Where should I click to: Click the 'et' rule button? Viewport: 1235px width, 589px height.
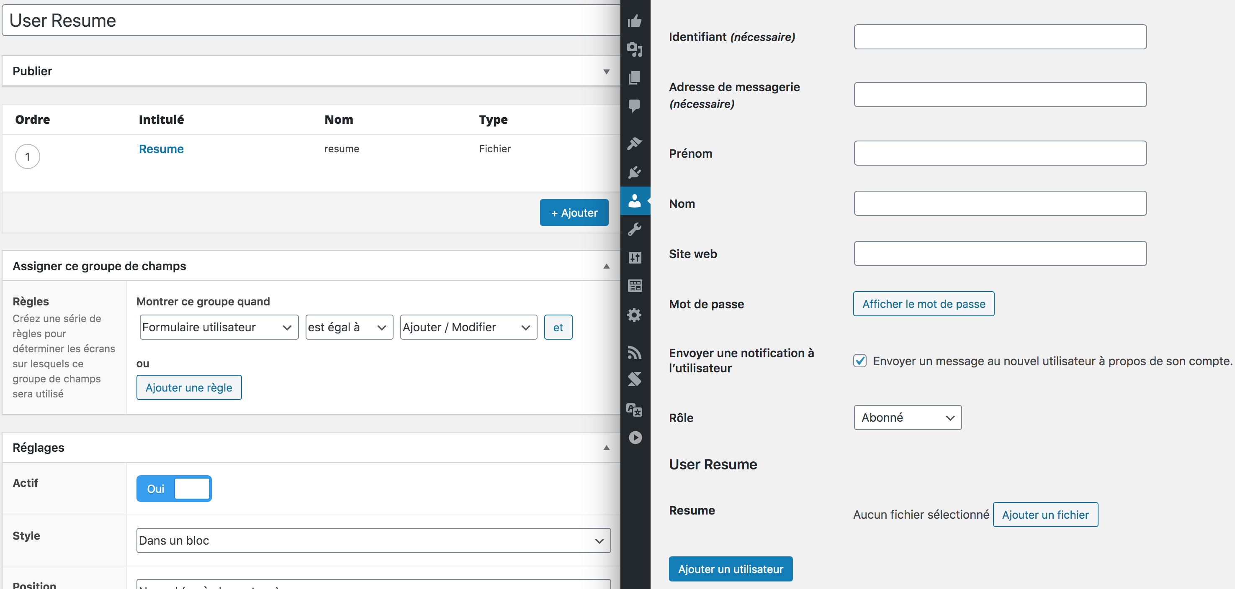click(558, 327)
